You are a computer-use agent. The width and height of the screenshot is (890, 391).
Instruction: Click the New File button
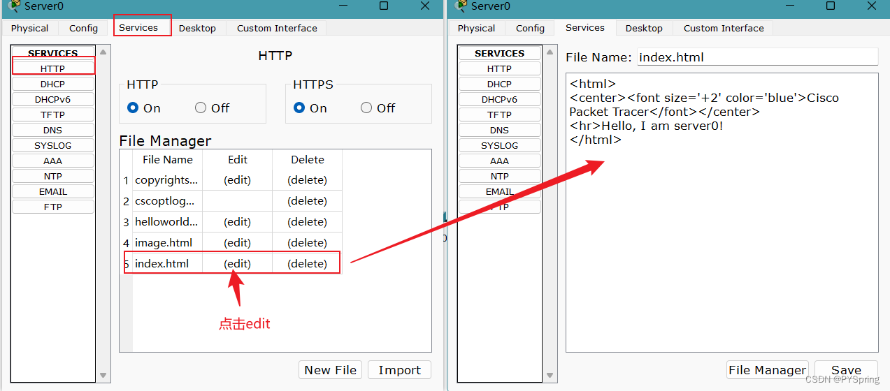tap(331, 370)
